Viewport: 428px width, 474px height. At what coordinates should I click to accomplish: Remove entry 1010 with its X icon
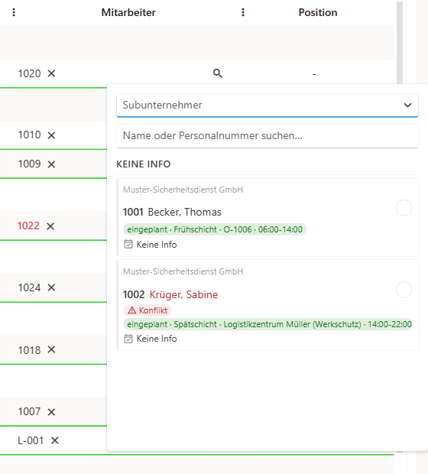tap(51, 135)
